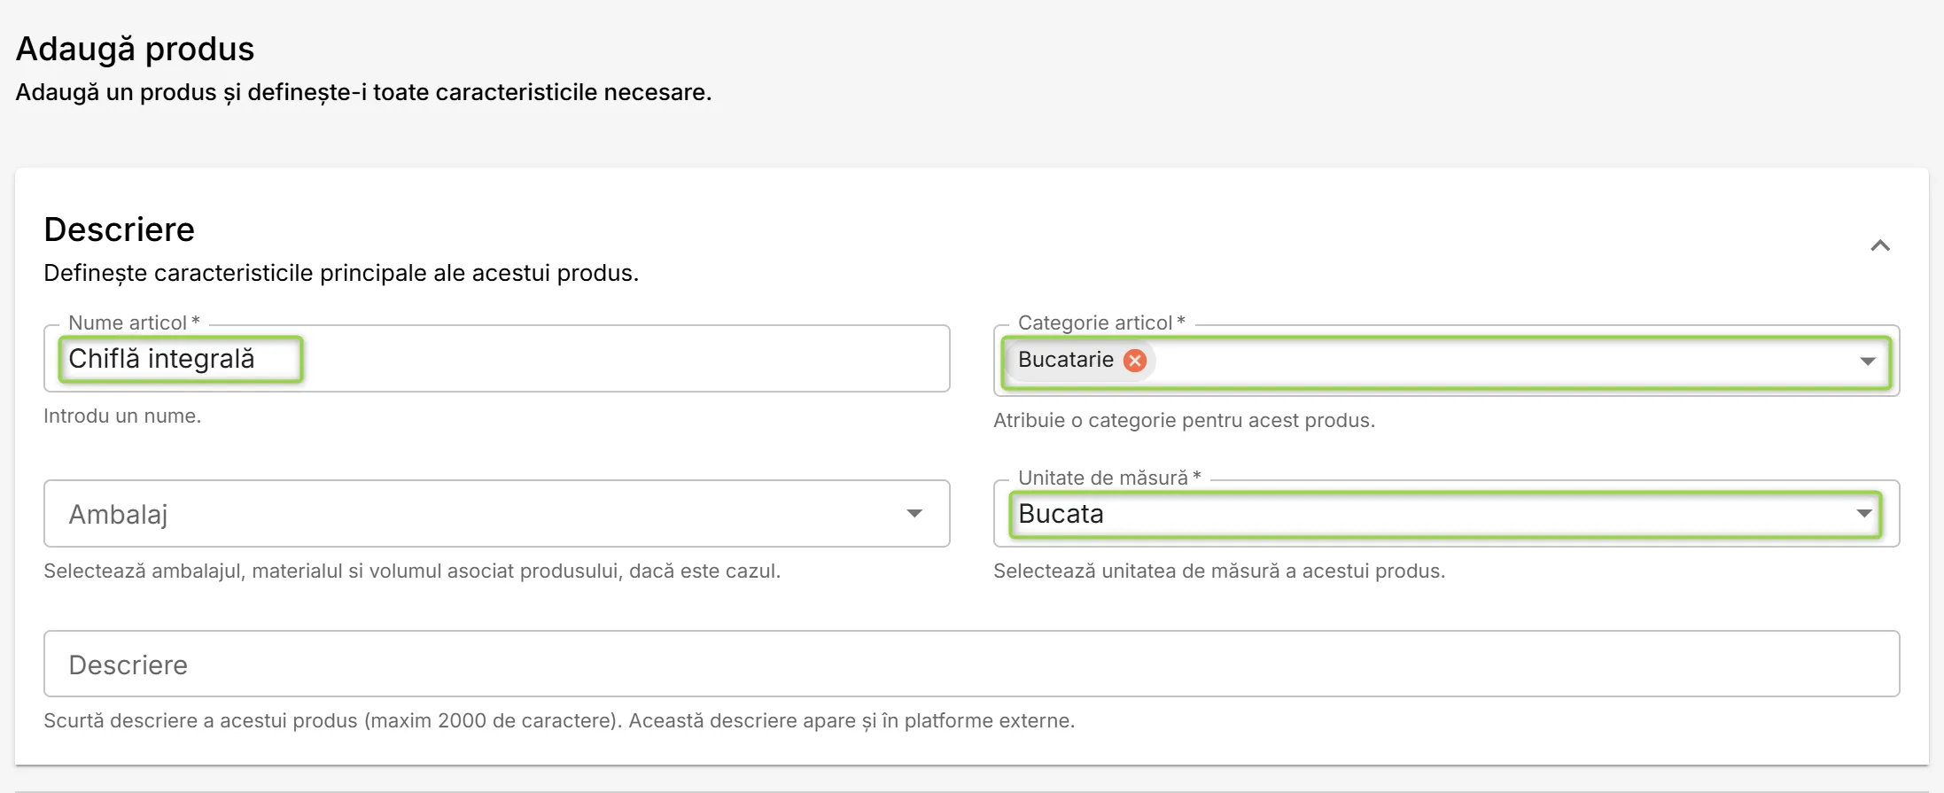
Task: Click the Adaugă produs page heading
Action: [x=136, y=49]
